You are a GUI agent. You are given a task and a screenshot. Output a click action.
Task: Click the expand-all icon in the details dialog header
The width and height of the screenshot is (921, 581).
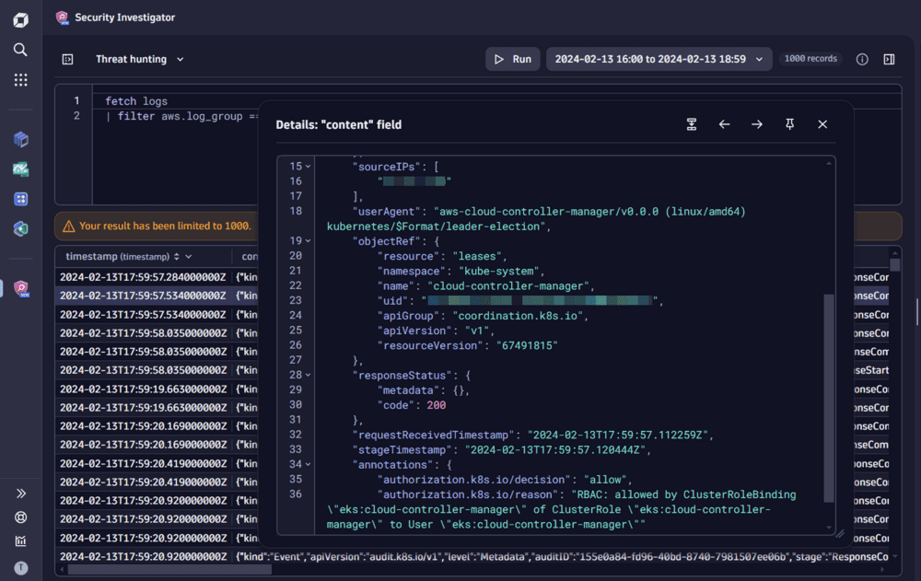coord(692,123)
